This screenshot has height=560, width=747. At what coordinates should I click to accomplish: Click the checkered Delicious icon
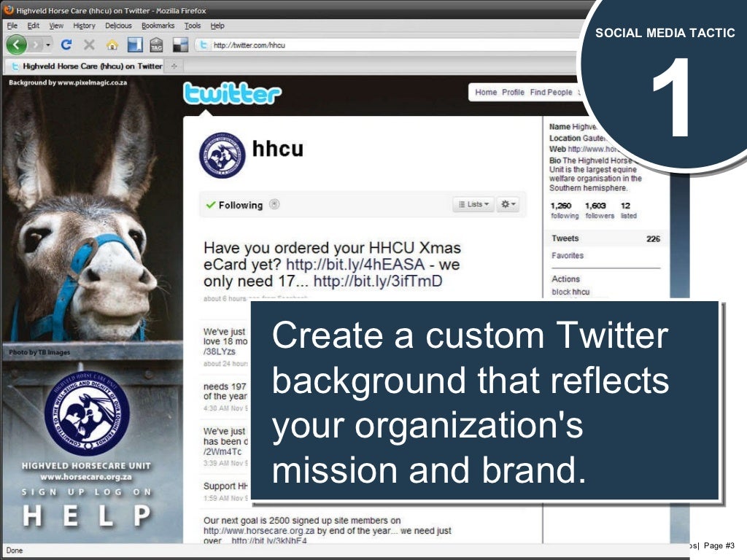click(180, 44)
